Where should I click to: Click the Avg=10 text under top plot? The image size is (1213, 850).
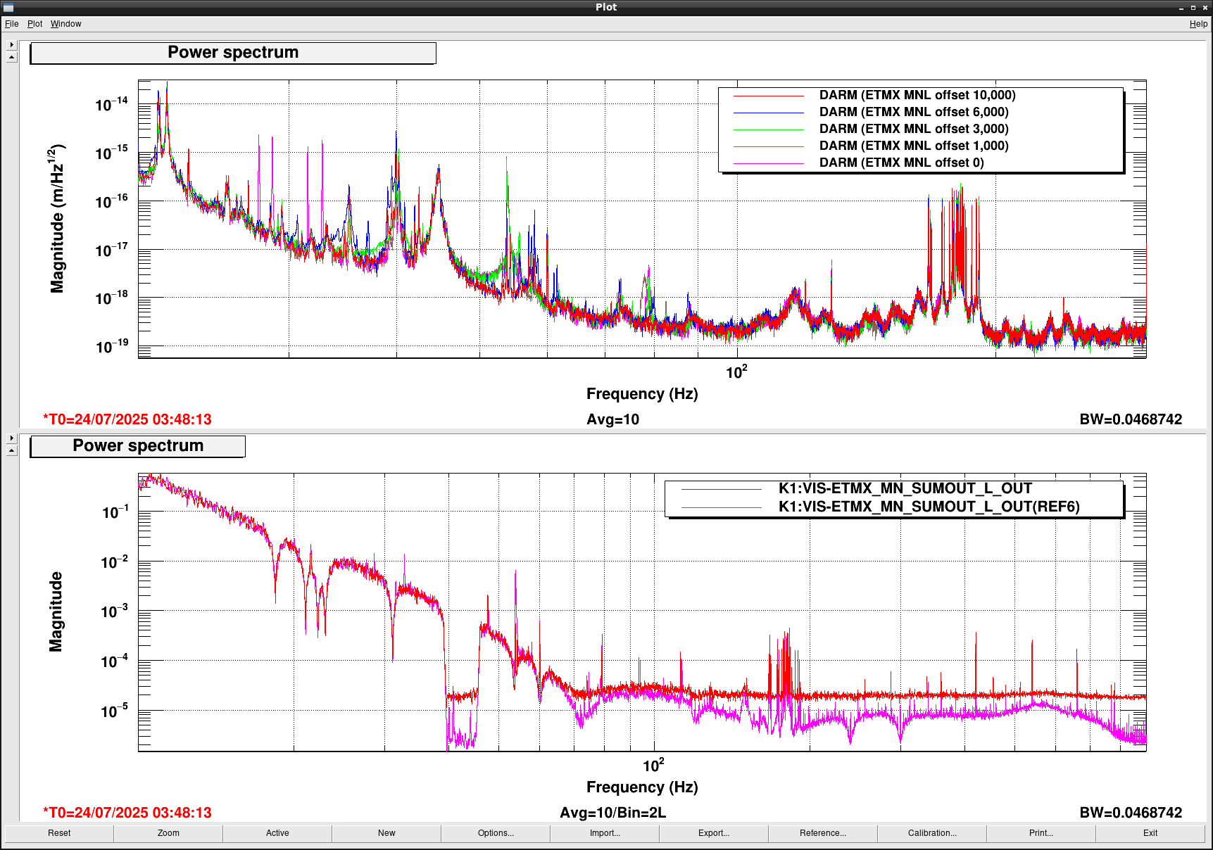pos(612,420)
